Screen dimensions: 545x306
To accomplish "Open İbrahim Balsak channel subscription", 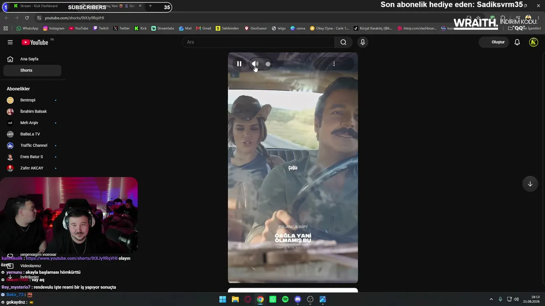I will click(32, 111).
